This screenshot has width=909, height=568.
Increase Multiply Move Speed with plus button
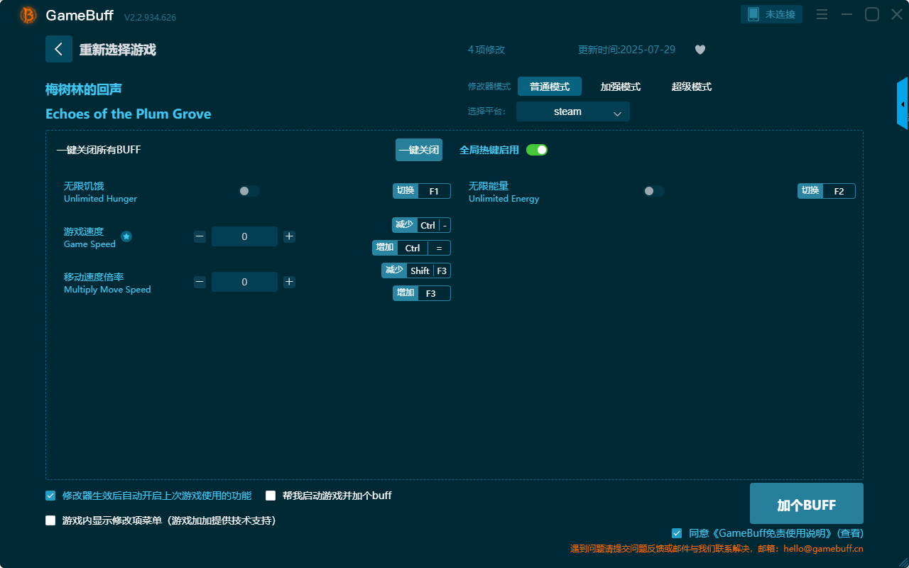pos(289,282)
